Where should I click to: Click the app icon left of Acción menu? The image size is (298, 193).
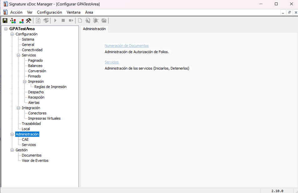[5, 12]
